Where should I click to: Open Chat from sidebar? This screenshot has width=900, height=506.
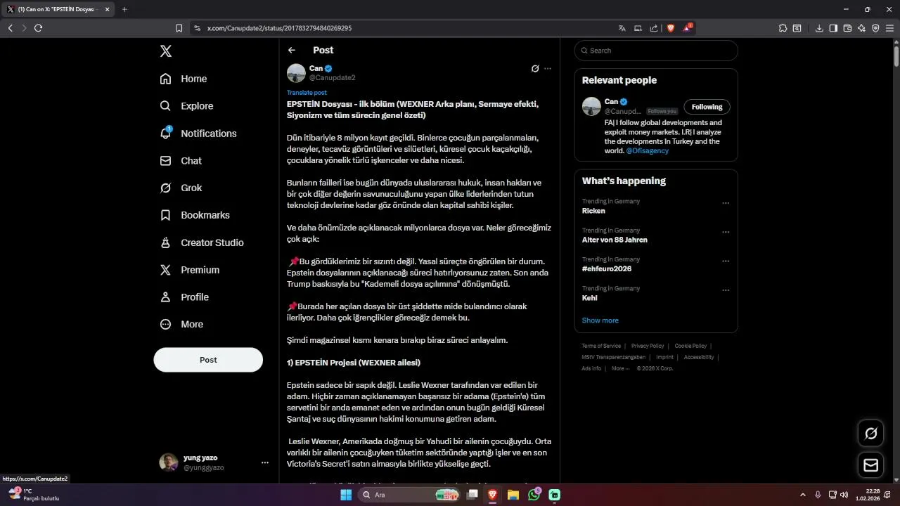point(181,161)
